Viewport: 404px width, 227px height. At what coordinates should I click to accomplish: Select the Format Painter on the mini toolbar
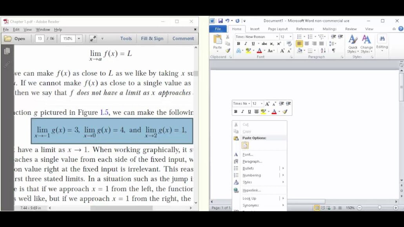[285, 111]
